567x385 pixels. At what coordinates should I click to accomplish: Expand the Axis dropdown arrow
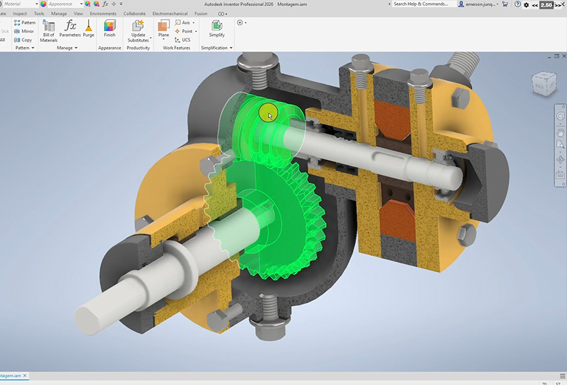(194, 22)
